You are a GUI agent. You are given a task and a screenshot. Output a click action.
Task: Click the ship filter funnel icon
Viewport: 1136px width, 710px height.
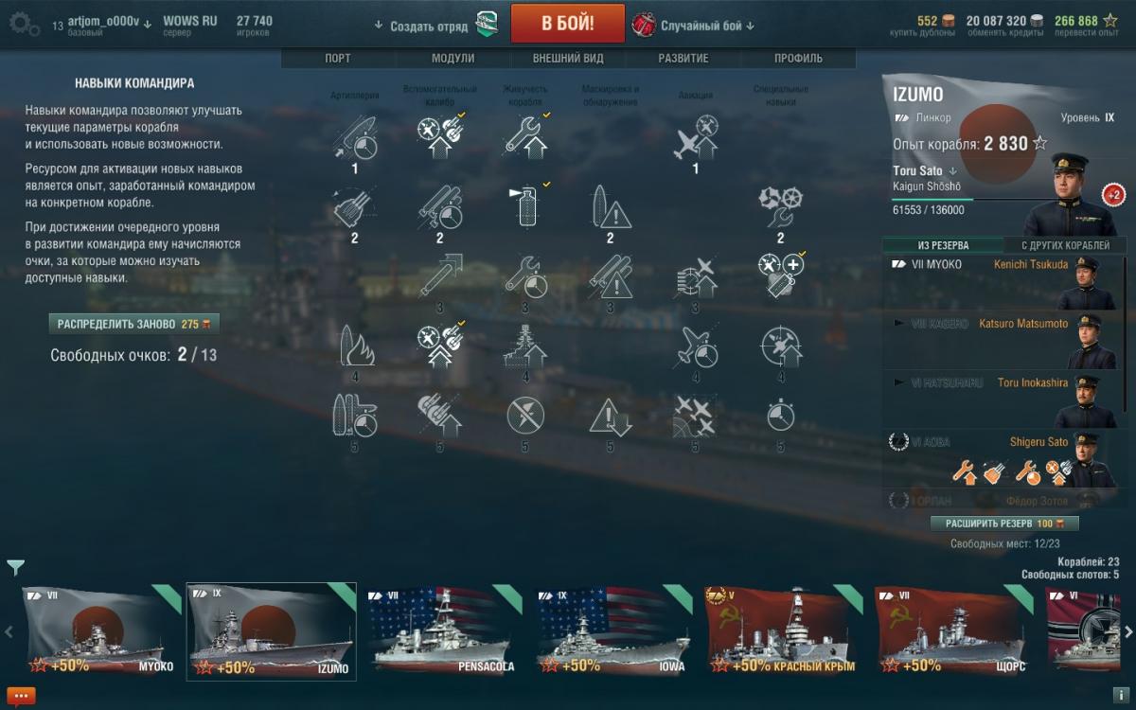pos(16,567)
